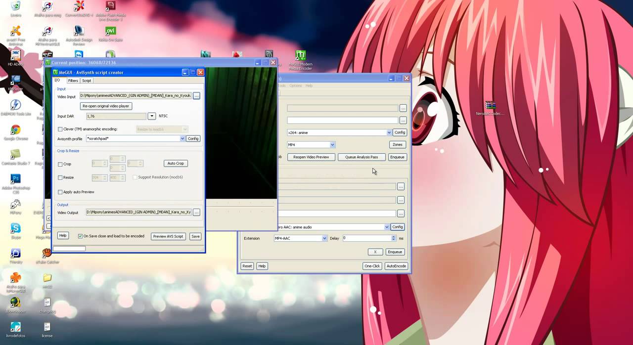Click the Auto Crop button
Image resolution: width=633 pixels, height=345 pixels.
pos(176,163)
